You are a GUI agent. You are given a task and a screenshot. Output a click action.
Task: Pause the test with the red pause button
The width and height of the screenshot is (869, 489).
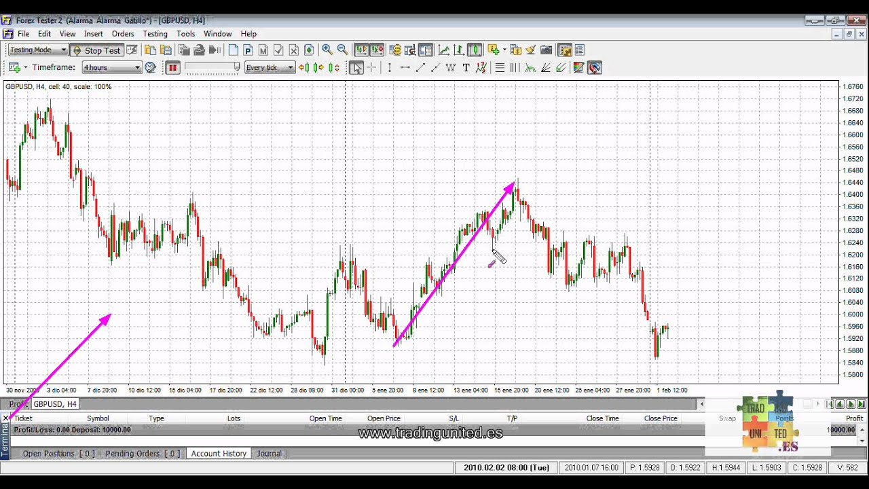[172, 67]
